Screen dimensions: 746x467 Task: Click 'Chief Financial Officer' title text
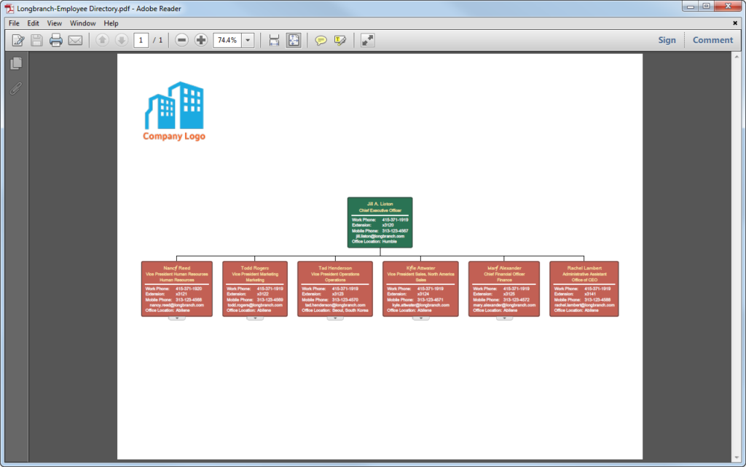504,274
